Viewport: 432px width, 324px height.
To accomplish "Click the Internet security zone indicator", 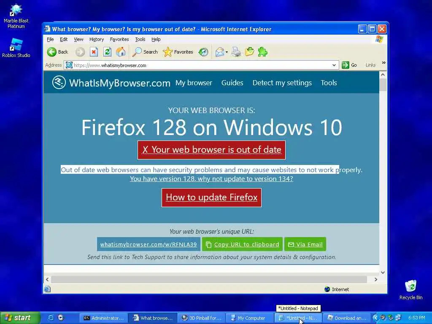I will pyautogui.click(x=337, y=289).
